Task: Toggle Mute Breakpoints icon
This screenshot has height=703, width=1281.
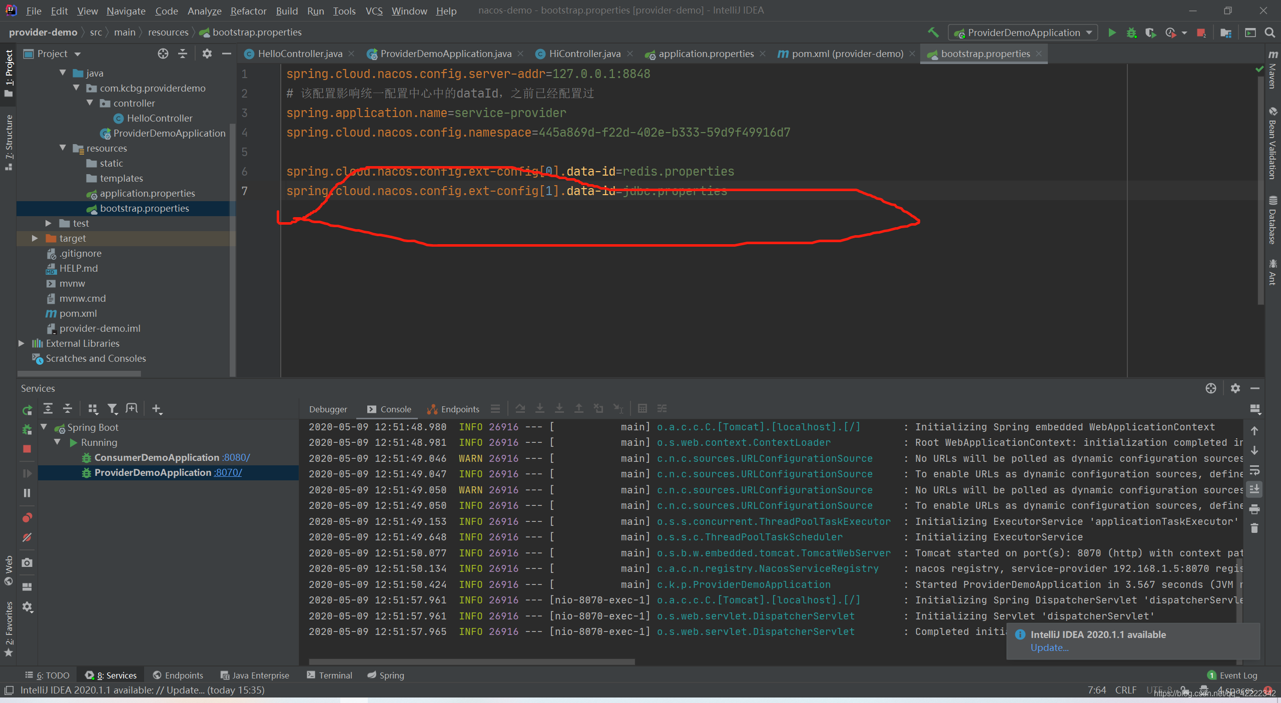Action: point(27,537)
